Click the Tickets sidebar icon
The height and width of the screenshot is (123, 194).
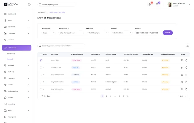pos(5,97)
